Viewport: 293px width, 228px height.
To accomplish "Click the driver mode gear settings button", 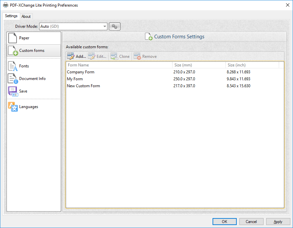I will pos(115,26).
